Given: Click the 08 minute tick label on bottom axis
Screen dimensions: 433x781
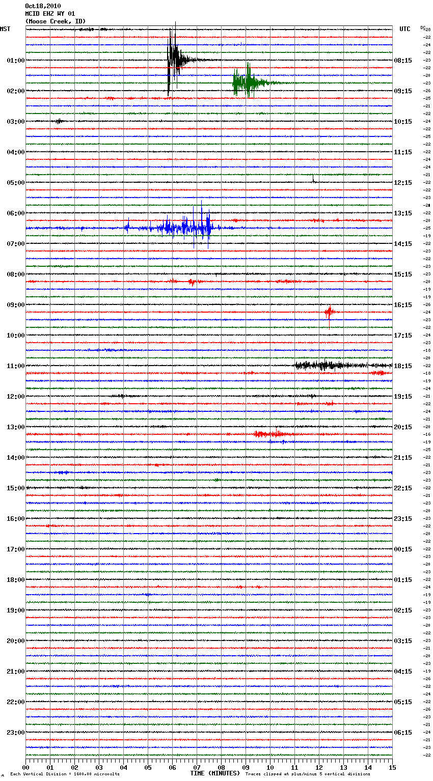Looking at the screenshot, I should pos(221,767).
